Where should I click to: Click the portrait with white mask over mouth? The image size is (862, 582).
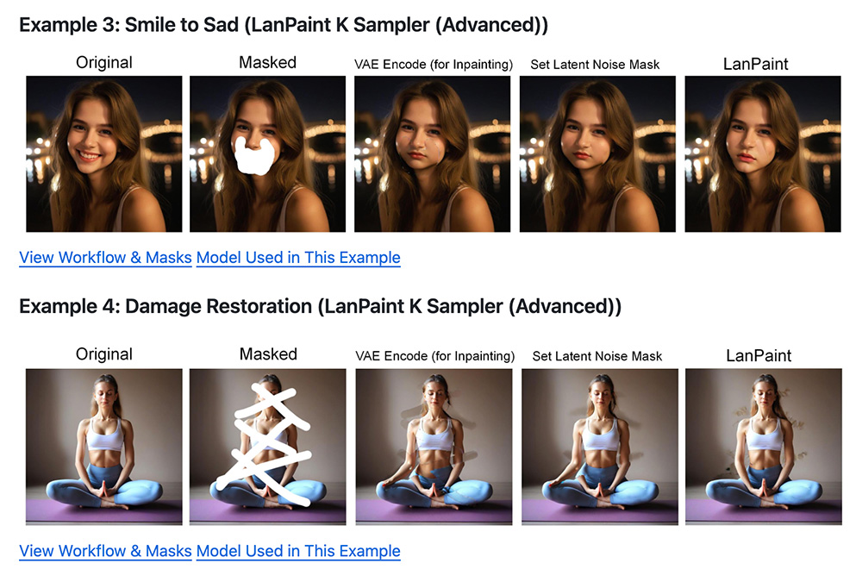267,153
